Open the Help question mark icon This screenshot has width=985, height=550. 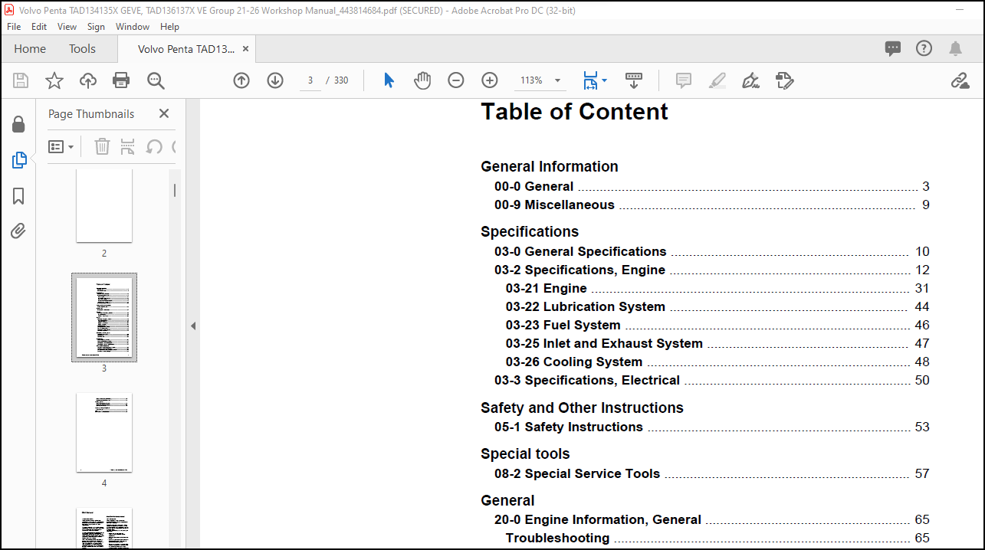tap(924, 48)
